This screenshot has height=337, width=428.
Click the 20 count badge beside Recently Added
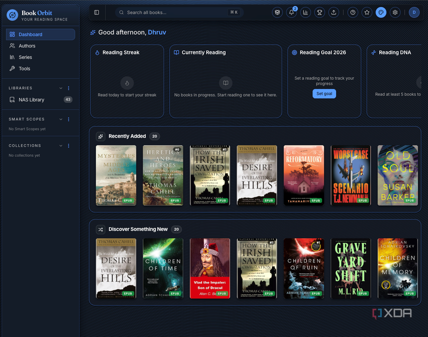155,136
